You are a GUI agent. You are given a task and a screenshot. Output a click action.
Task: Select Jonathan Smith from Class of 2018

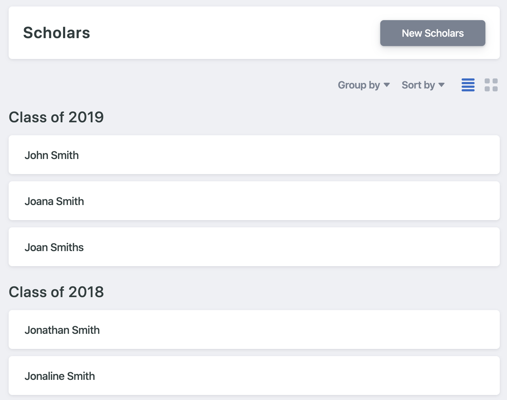tap(62, 330)
